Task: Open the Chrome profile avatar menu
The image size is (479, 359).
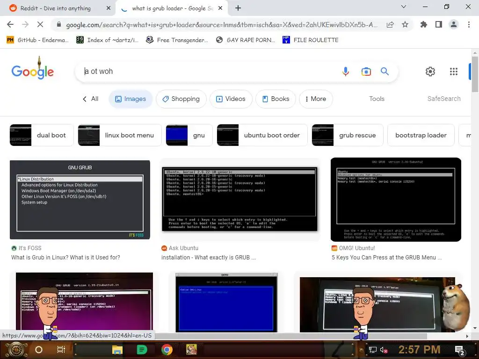Action: [x=454, y=24]
